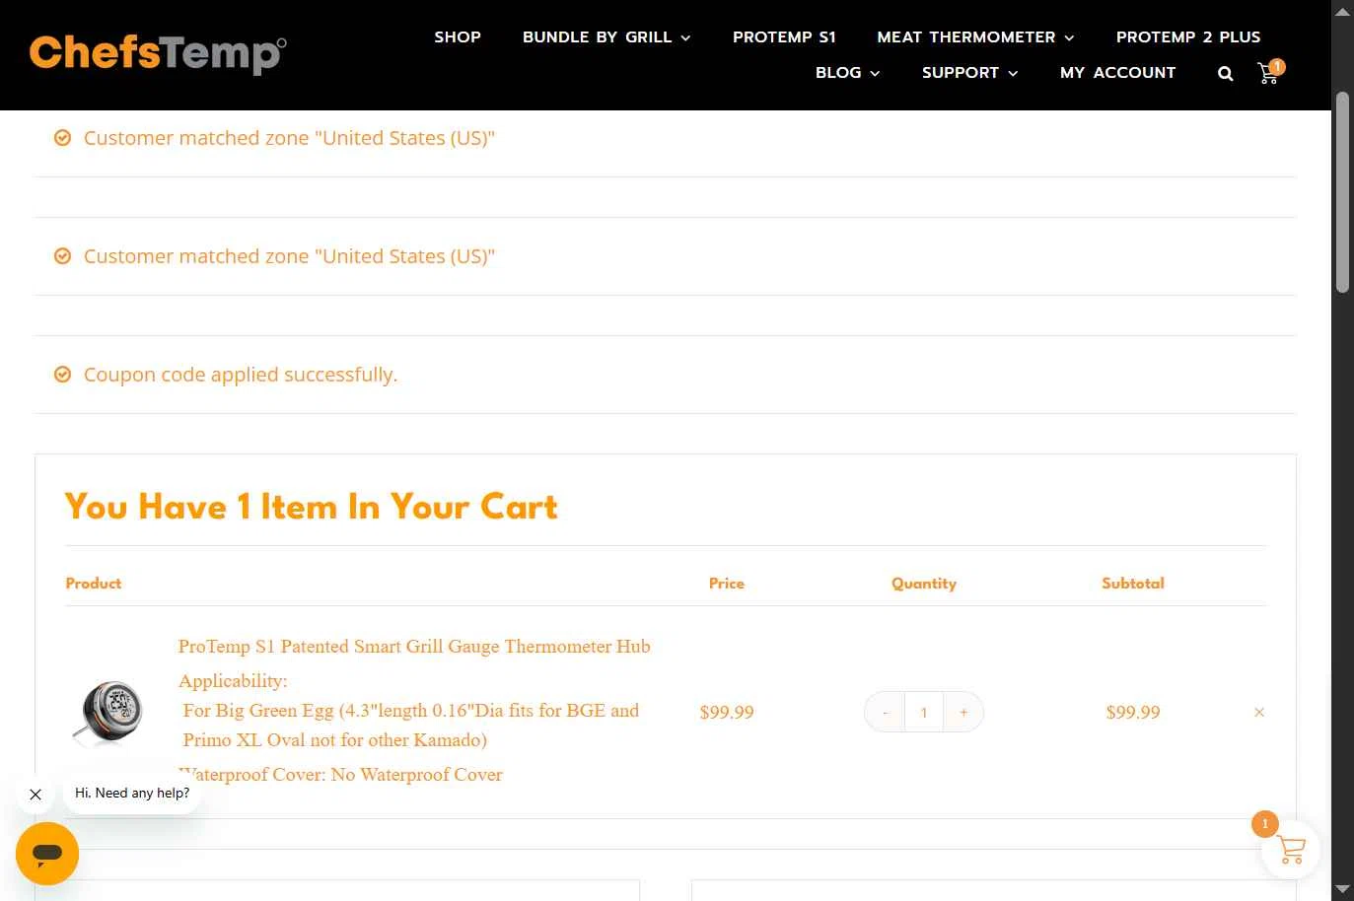The height and width of the screenshot is (901, 1354).
Task: Click the $99.99 Subtotal value
Action: [1133, 712]
